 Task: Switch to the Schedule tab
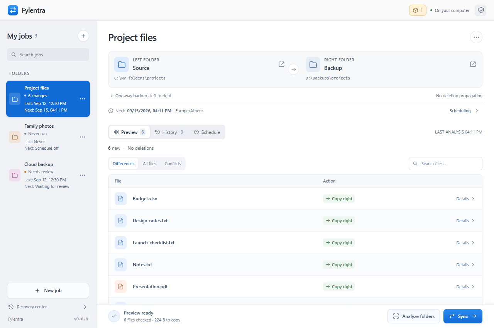tap(207, 132)
